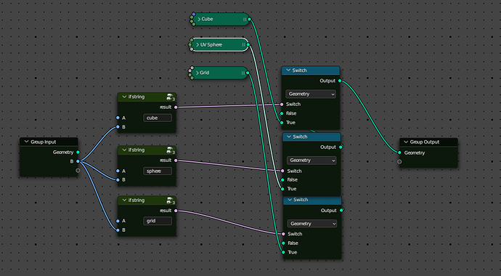Collapse the if string node with value grid
The width and height of the screenshot is (501, 276).
pos(124,200)
